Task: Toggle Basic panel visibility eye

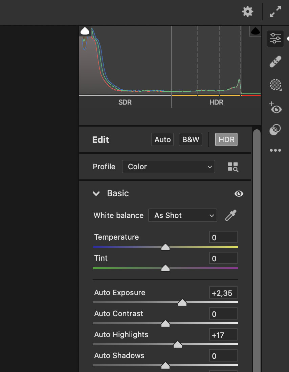Action: 239,194
